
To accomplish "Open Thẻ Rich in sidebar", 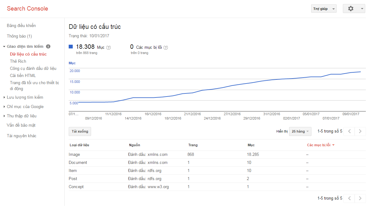I will (x=18, y=61).
